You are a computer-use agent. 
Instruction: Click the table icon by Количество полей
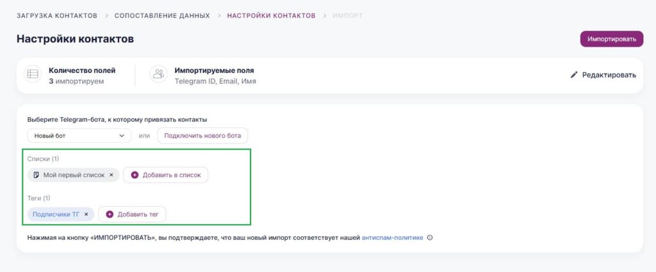coord(33,74)
